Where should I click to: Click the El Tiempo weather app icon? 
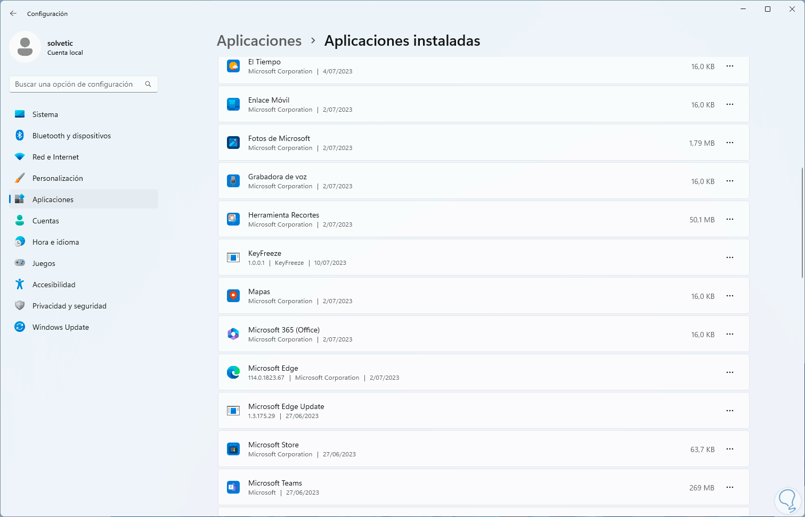[x=233, y=66]
